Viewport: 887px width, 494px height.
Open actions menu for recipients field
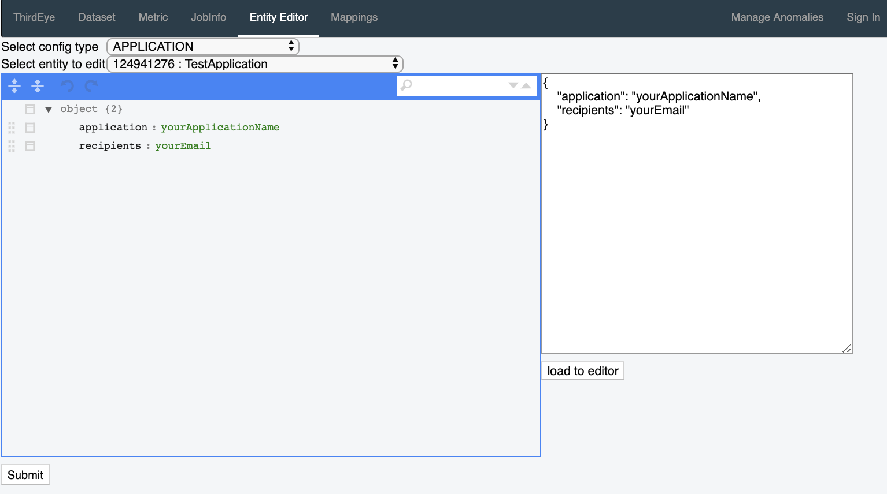pyautogui.click(x=30, y=146)
